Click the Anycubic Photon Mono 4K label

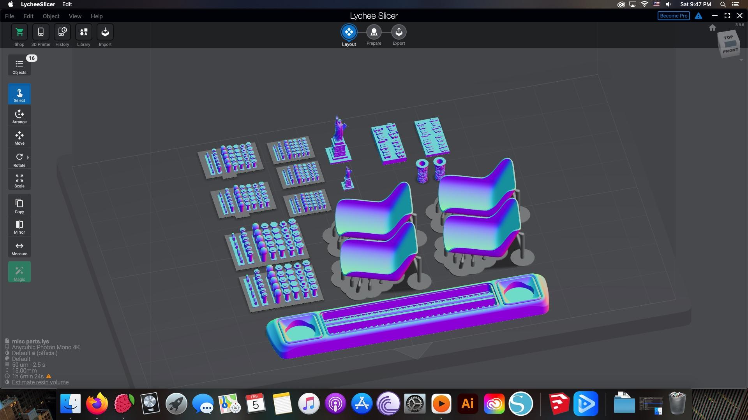[x=46, y=347]
